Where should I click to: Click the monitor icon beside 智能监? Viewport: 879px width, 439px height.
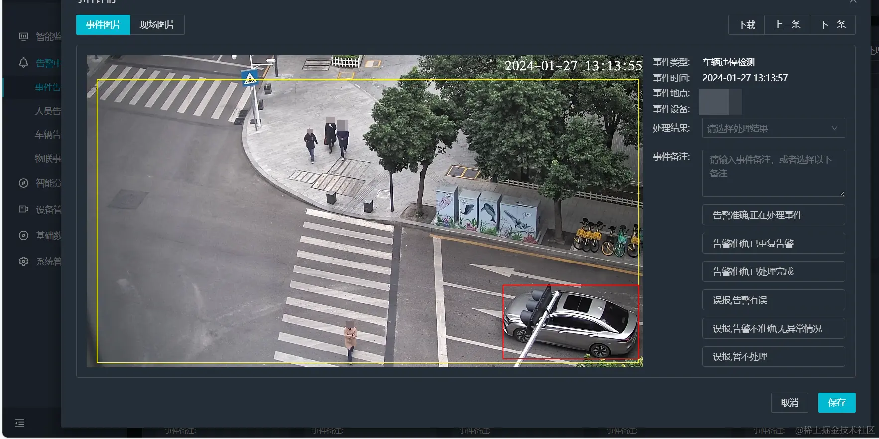coord(23,37)
